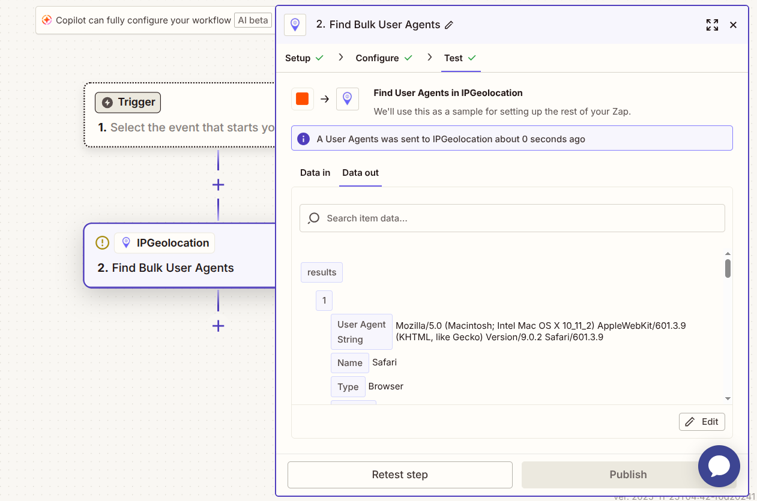Switch to the Configure tab

click(384, 58)
